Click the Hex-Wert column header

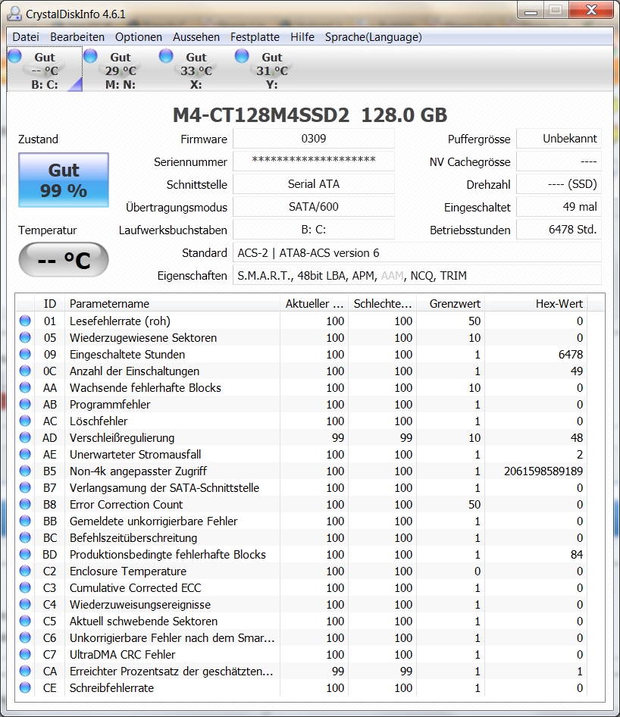(536, 304)
